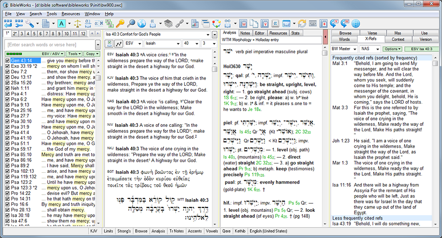Click the overlapping blank pages copy icon
This screenshot has height=238, width=442.
point(254,23)
